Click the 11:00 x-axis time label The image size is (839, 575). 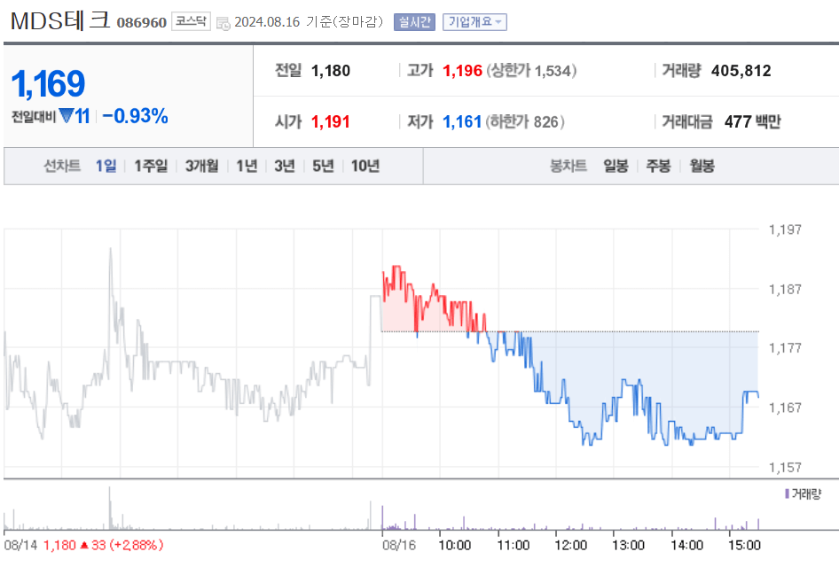click(x=514, y=545)
